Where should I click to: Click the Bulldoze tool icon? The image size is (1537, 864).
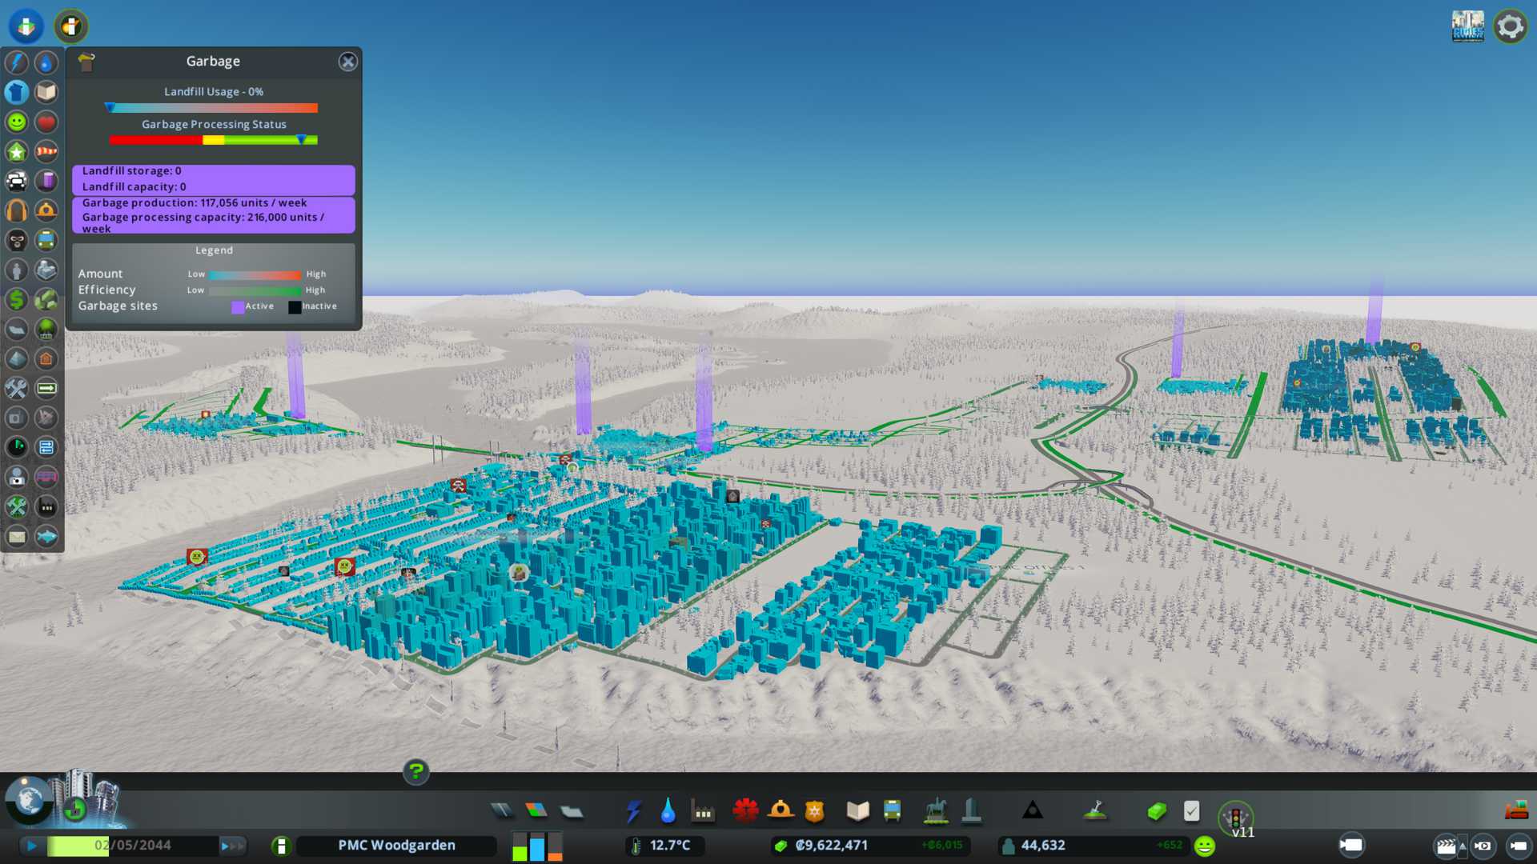pos(1516,811)
